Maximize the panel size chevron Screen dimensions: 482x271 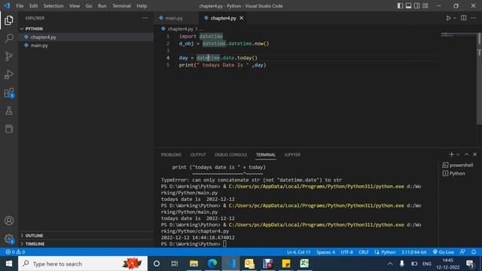pyautogui.click(x=466, y=154)
